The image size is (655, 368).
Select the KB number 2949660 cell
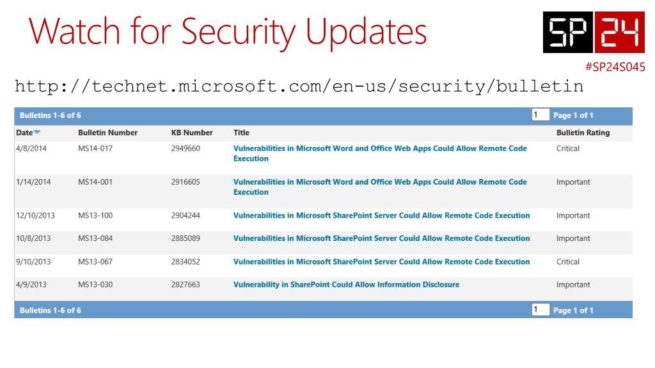pos(185,148)
